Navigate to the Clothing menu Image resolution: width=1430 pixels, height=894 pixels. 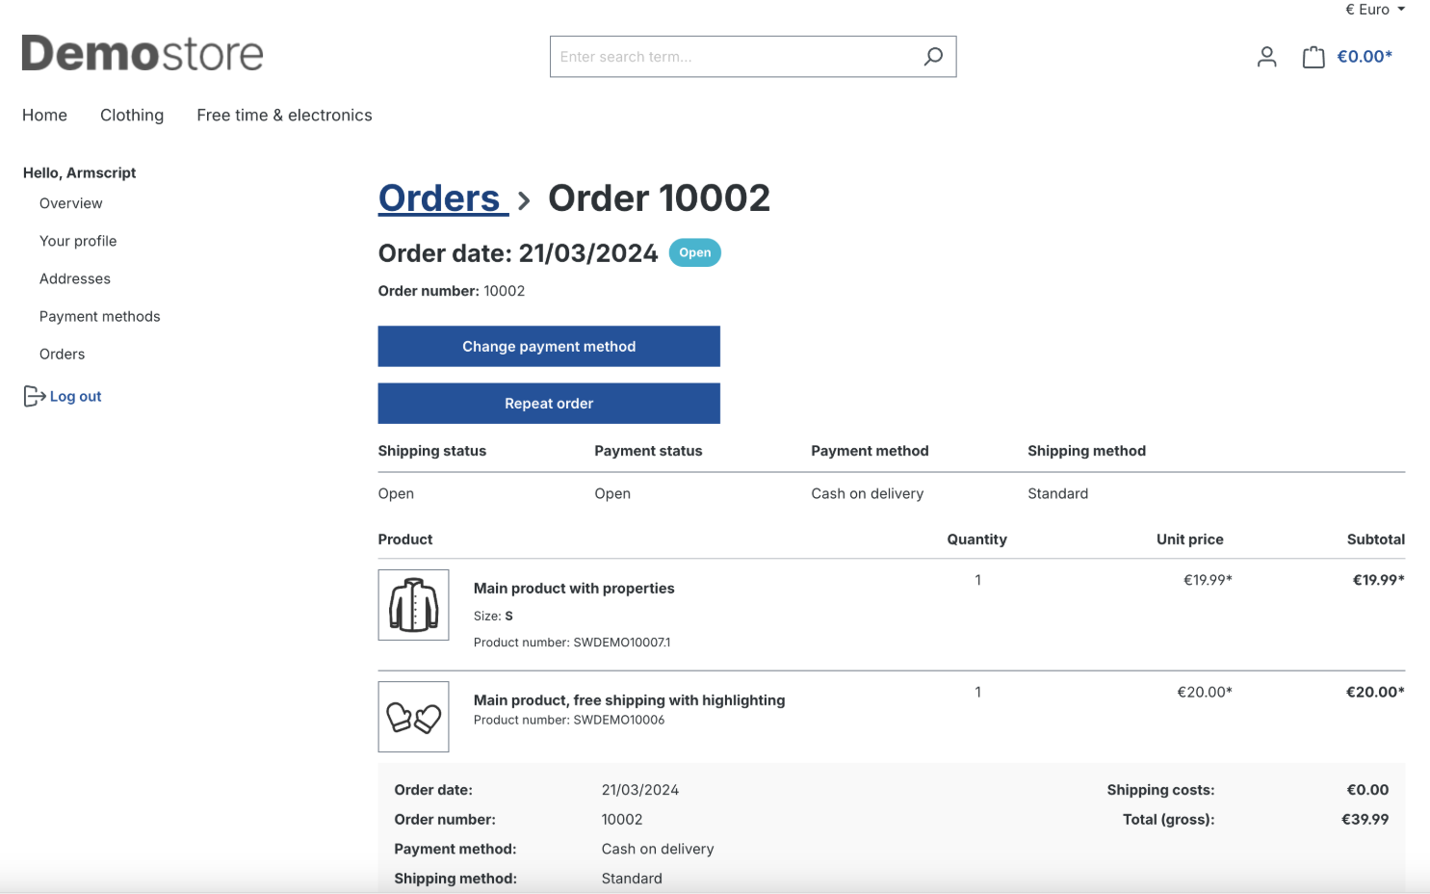pyautogui.click(x=132, y=115)
